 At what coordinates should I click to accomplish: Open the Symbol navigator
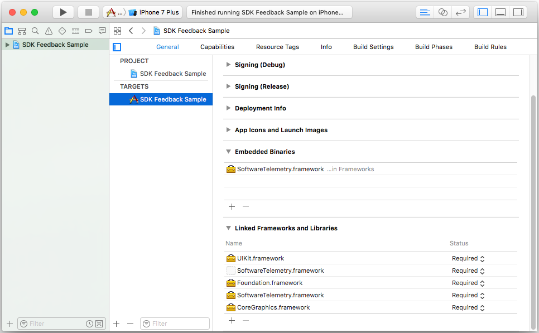click(x=22, y=31)
